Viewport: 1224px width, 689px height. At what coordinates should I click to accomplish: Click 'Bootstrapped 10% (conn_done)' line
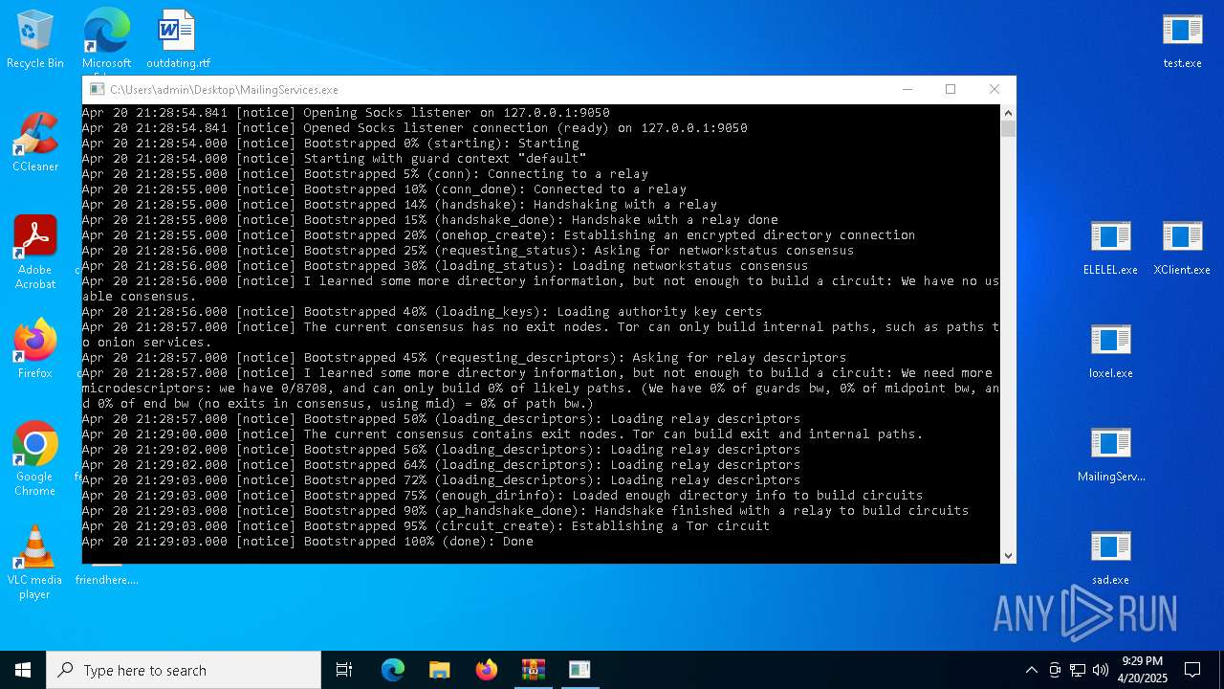coord(384,189)
